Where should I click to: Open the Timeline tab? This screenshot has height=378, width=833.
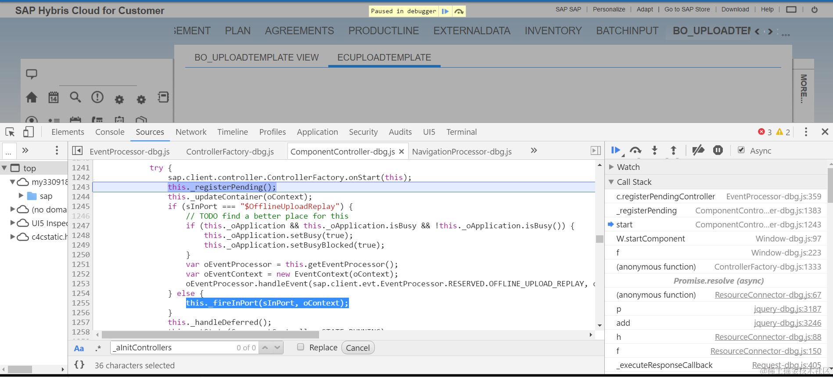pyautogui.click(x=233, y=132)
